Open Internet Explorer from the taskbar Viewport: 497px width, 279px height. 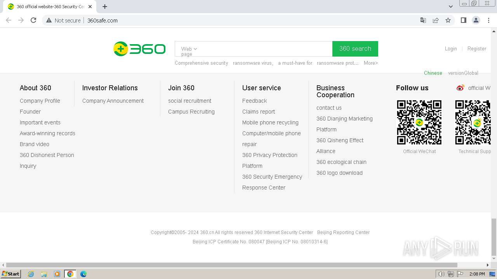31,274
